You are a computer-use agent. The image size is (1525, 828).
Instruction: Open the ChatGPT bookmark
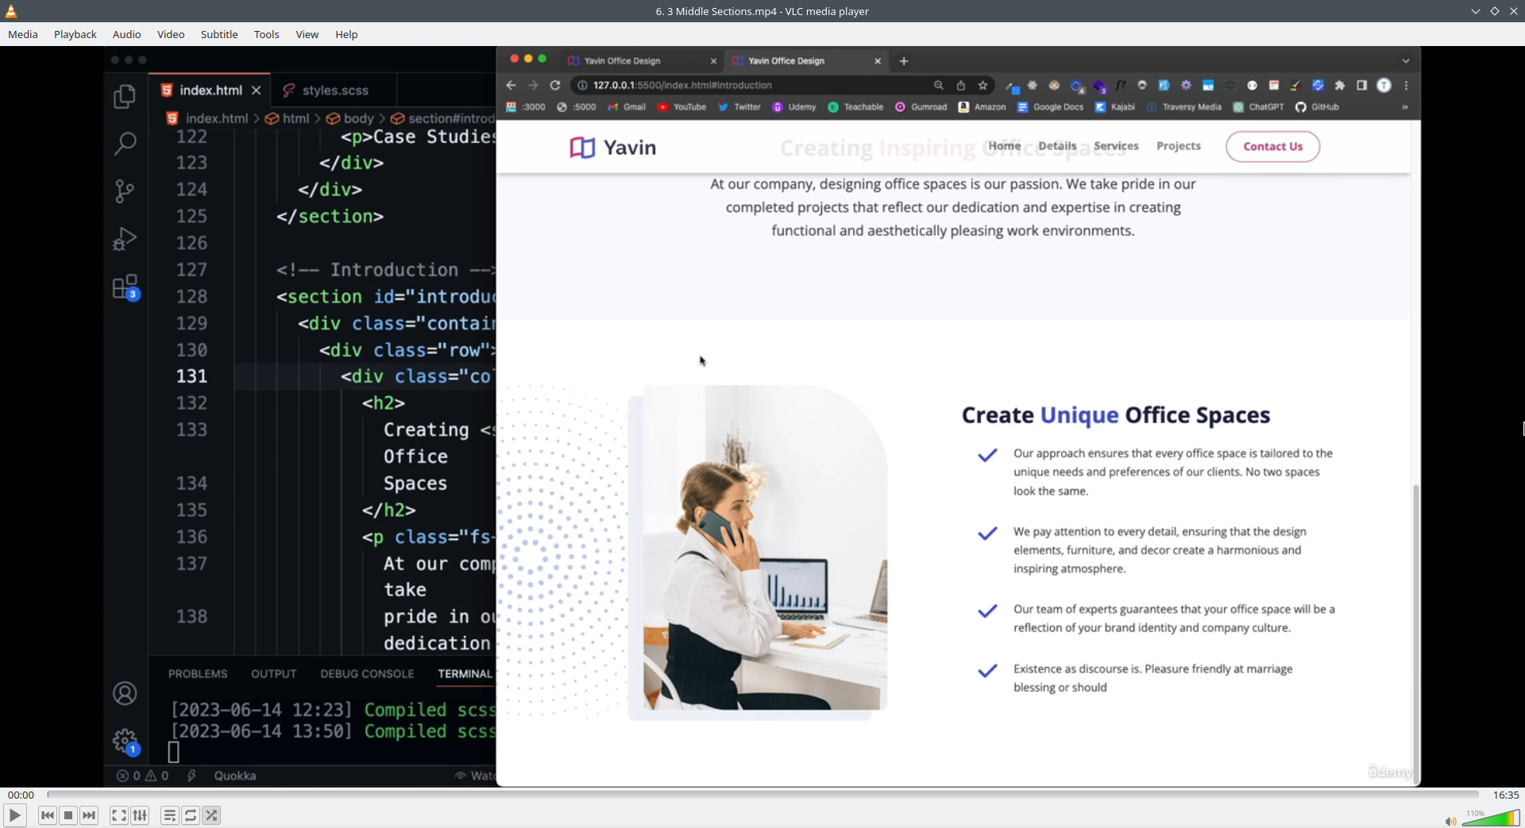[x=1259, y=107]
